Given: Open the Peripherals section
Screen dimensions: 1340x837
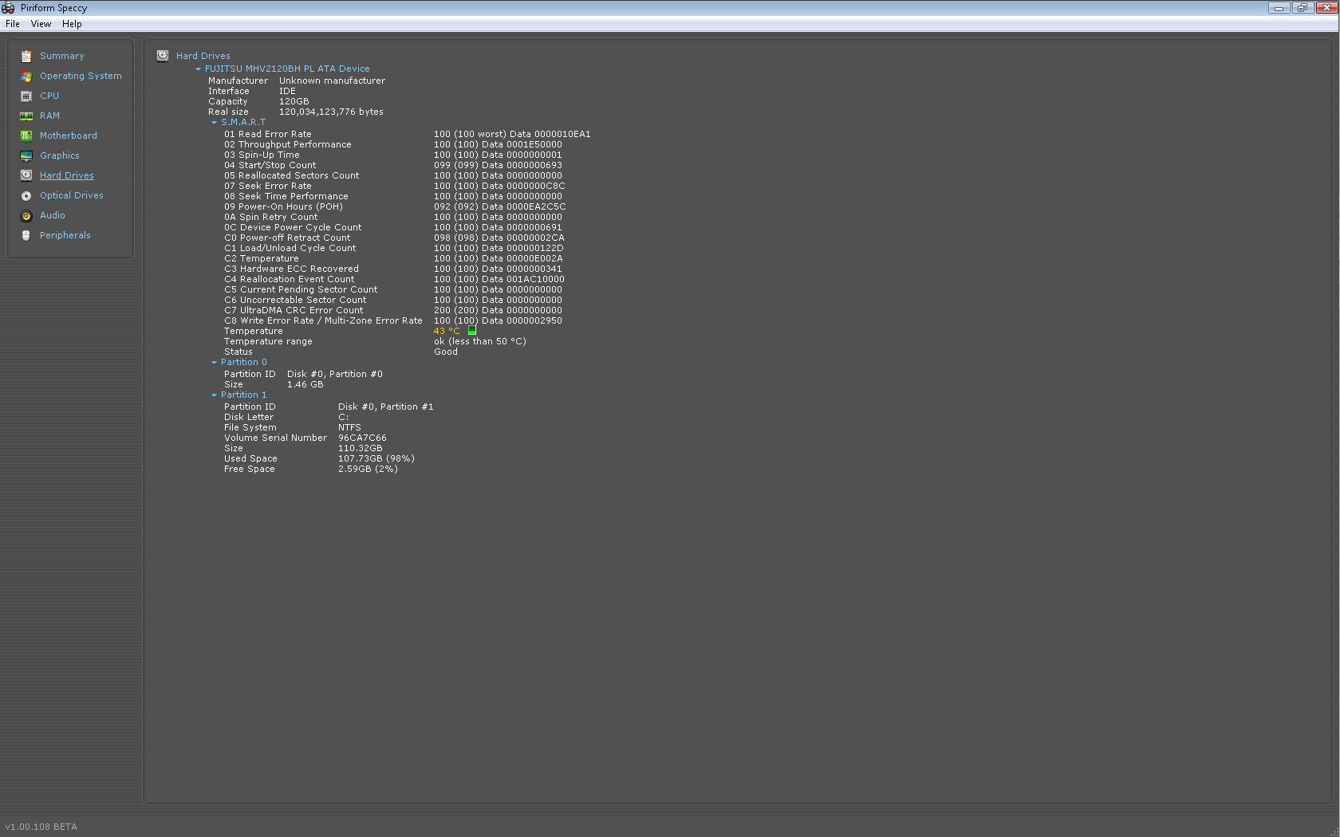Looking at the screenshot, I should point(65,235).
